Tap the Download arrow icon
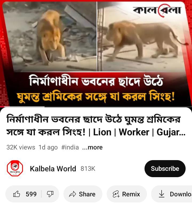Viewport: 192px width, 207px height. click(162, 194)
